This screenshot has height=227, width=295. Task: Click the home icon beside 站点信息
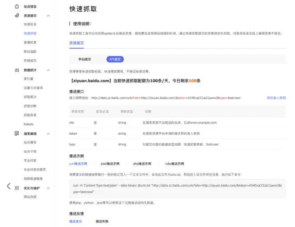coord(17,7)
